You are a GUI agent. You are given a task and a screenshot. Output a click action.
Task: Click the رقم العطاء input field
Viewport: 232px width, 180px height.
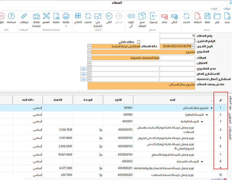click(x=177, y=36)
